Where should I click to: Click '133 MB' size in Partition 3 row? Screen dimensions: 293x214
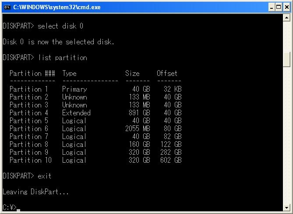click(140, 105)
